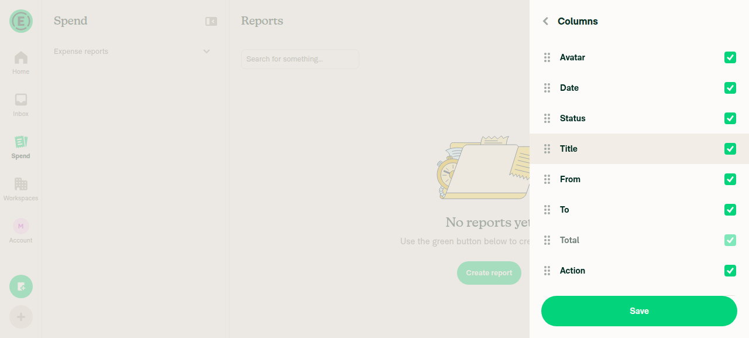This screenshot has width=749, height=338.
Task: Click the To row drag handle
Action: pyautogui.click(x=547, y=210)
